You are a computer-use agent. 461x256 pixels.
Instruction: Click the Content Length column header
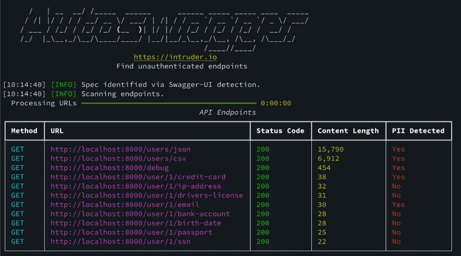point(348,131)
